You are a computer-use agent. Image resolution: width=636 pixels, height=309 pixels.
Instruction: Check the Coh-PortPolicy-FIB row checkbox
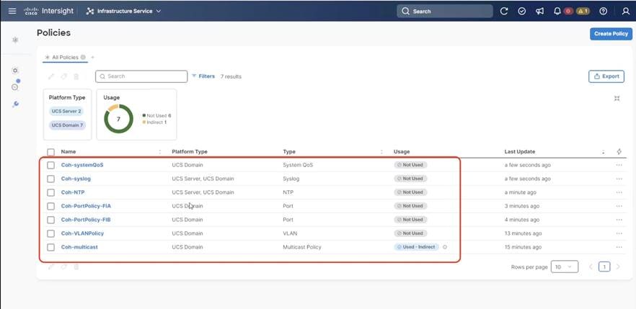click(x=50, y=220)
